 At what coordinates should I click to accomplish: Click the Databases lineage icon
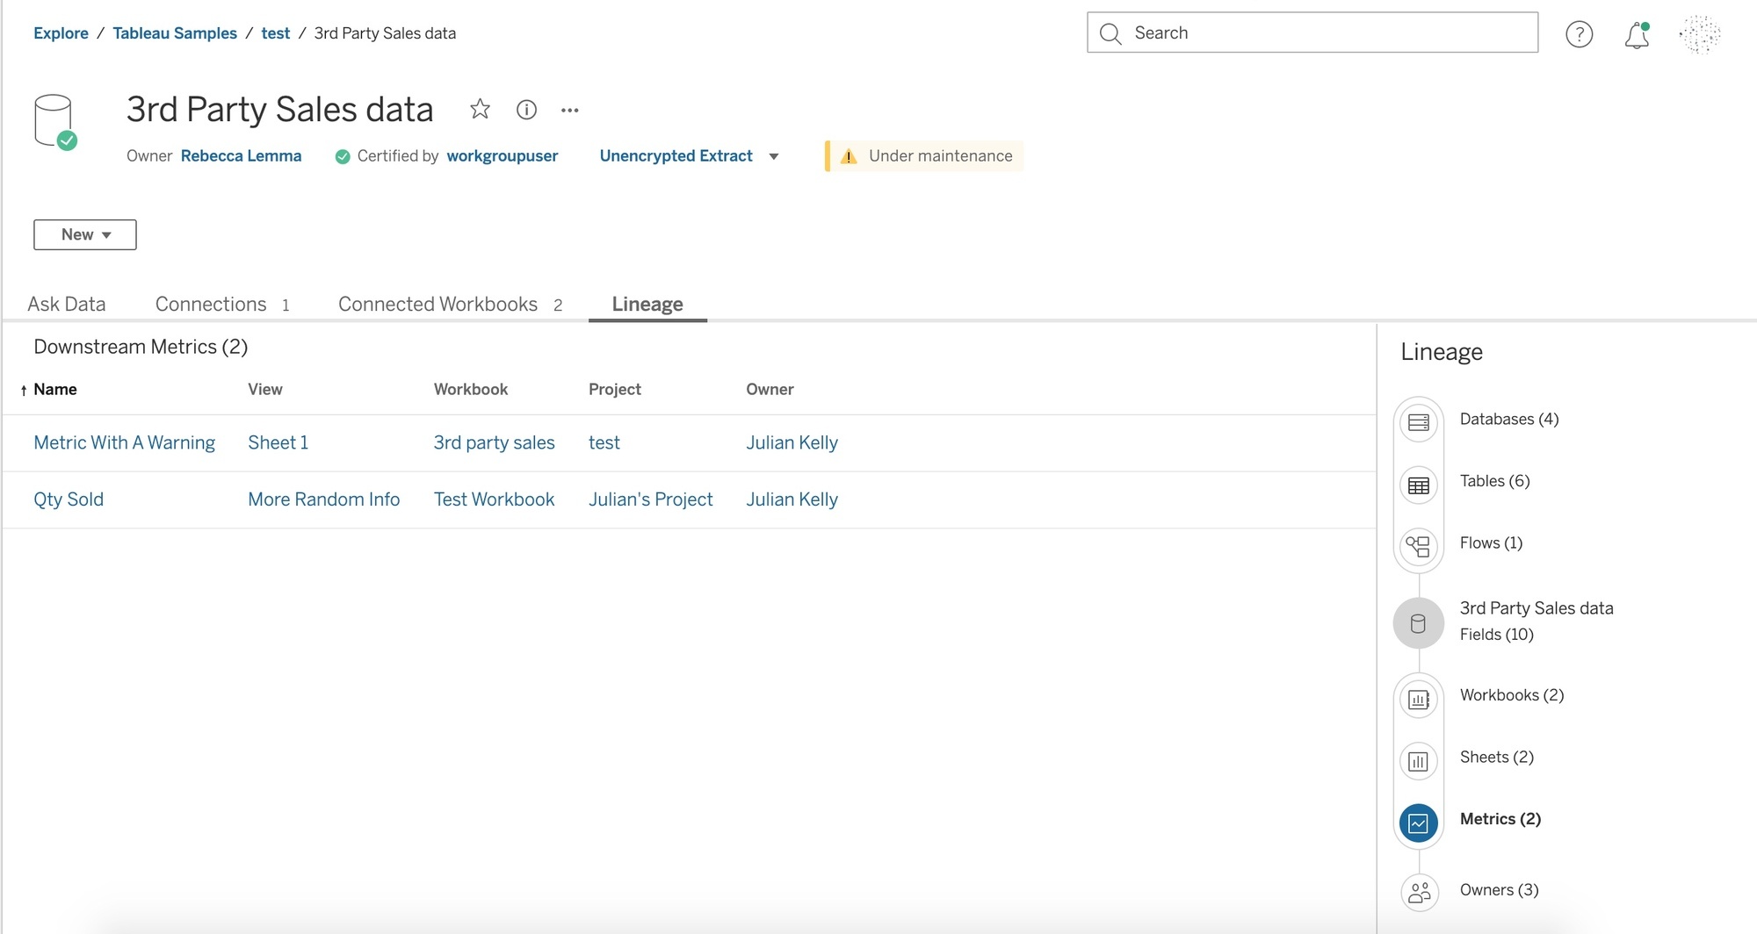click(x=1419, y=422)
